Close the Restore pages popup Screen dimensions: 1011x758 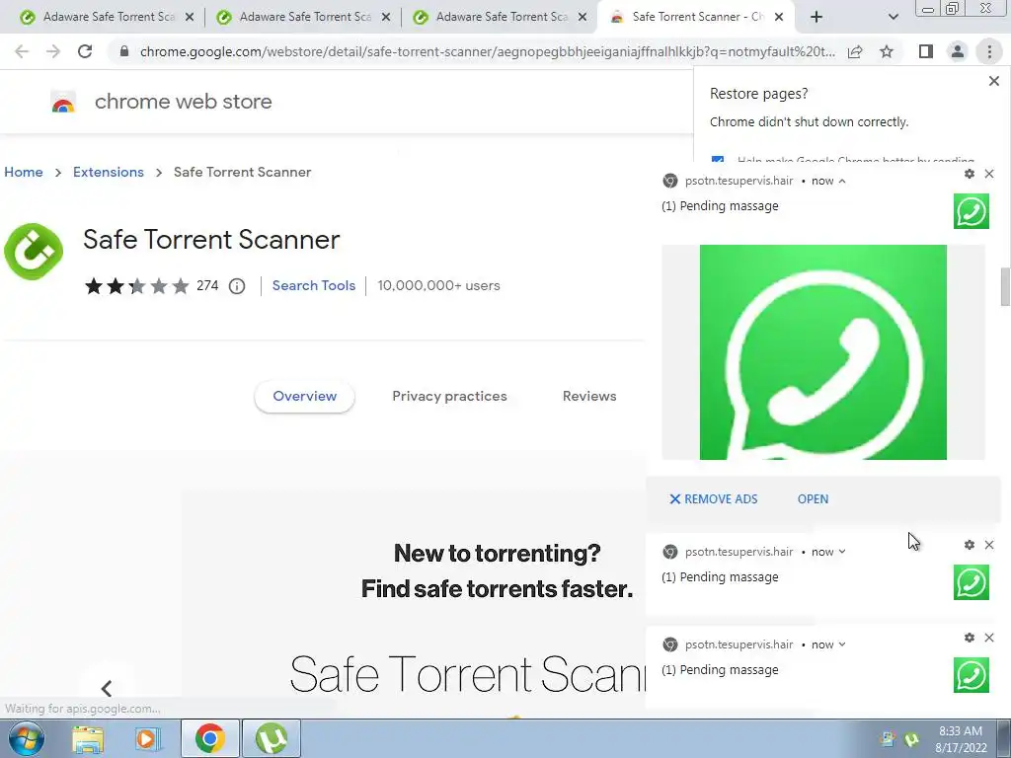[x=993, y=81]
